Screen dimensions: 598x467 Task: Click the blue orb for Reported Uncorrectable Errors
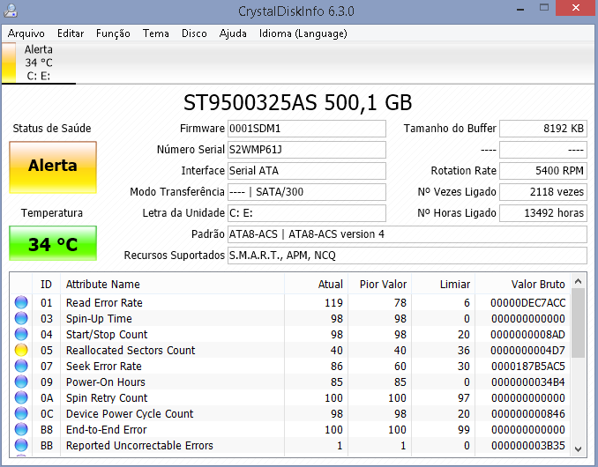pos(21,445)
